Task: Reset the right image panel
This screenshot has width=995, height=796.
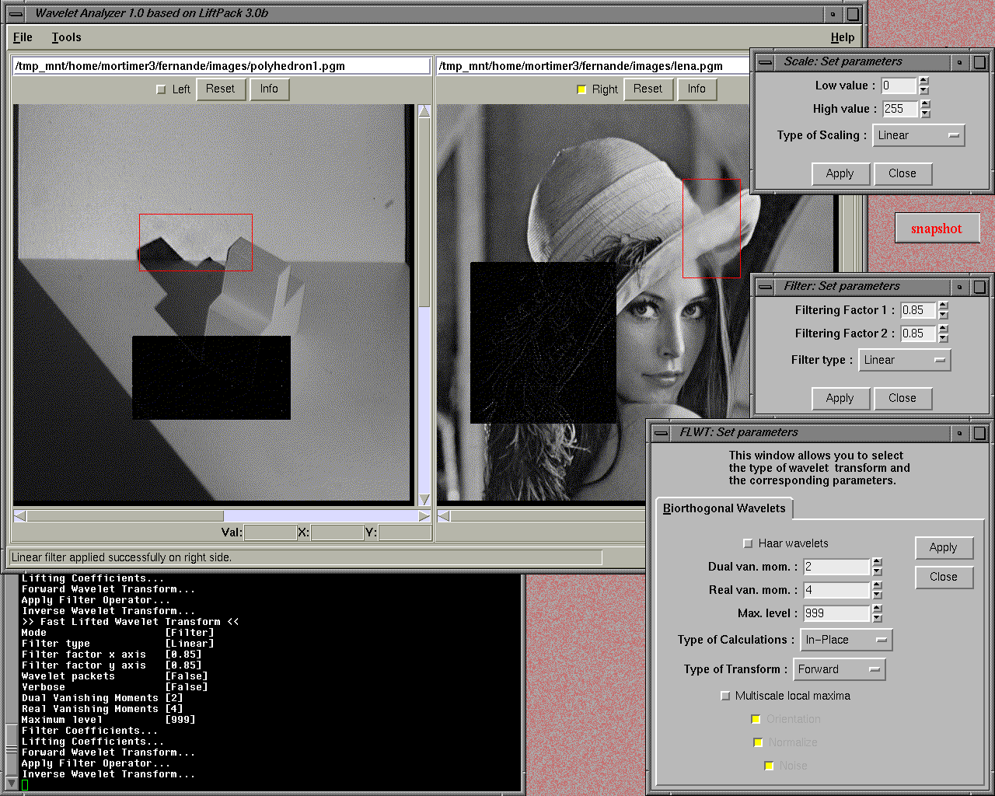Action: (648, 89)
